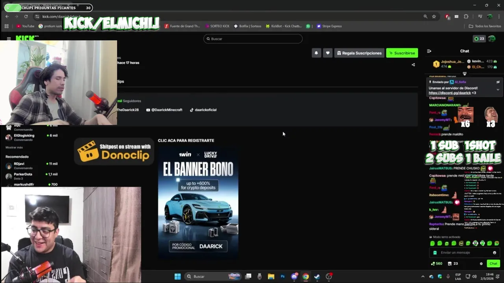
Task: Open Photoshop from the taskbar
Action: tap(282, 276)
